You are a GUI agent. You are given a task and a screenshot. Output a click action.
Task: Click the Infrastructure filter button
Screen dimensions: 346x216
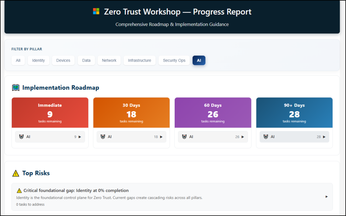[x=139, y=60]
